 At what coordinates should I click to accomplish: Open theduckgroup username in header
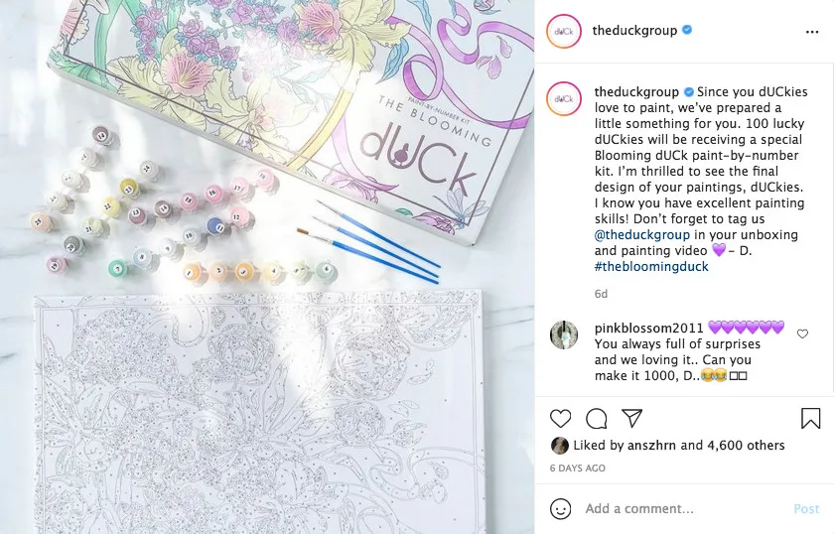click(x=634, y=31)
